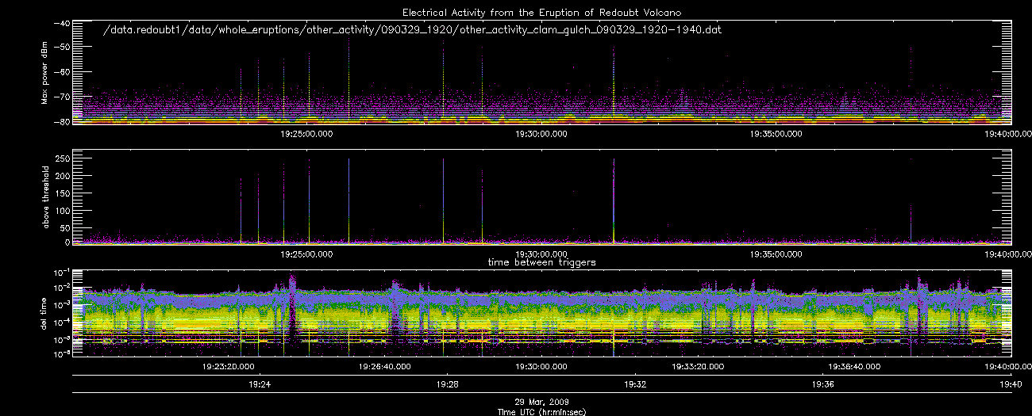The height and width of the screenshot is (416, 1032).
Task: Click the 'time between triggers' panel title
Action: click(x=543, y=261)
